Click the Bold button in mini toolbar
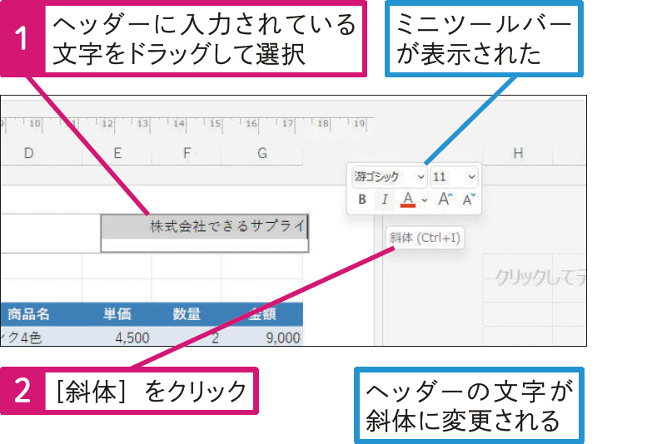The width and height of the screenshot is (652, 444). pos(362,200)
